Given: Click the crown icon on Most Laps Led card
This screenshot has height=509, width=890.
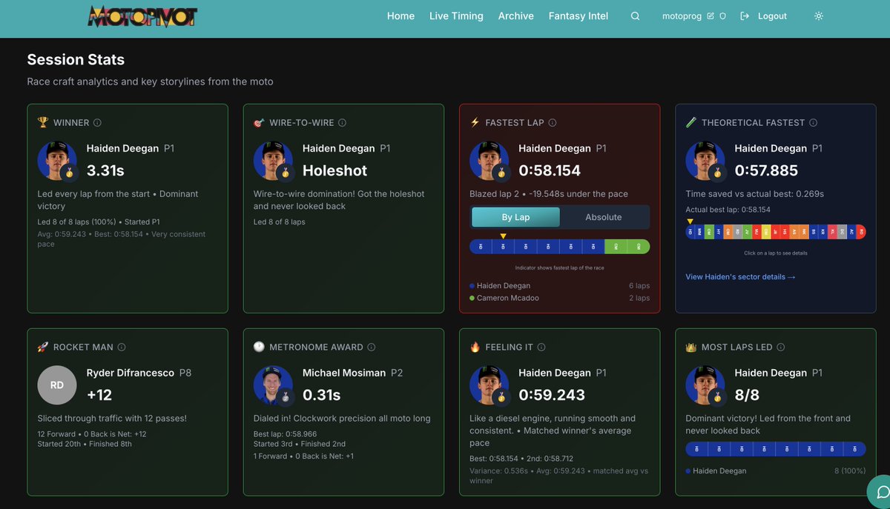Looking at the screenshot, I should coord(691,347).
